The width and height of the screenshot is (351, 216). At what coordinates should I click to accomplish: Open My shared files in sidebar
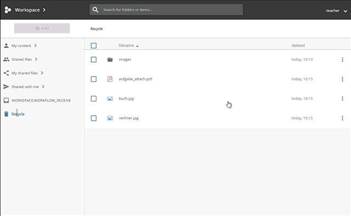tap(25, 73)
